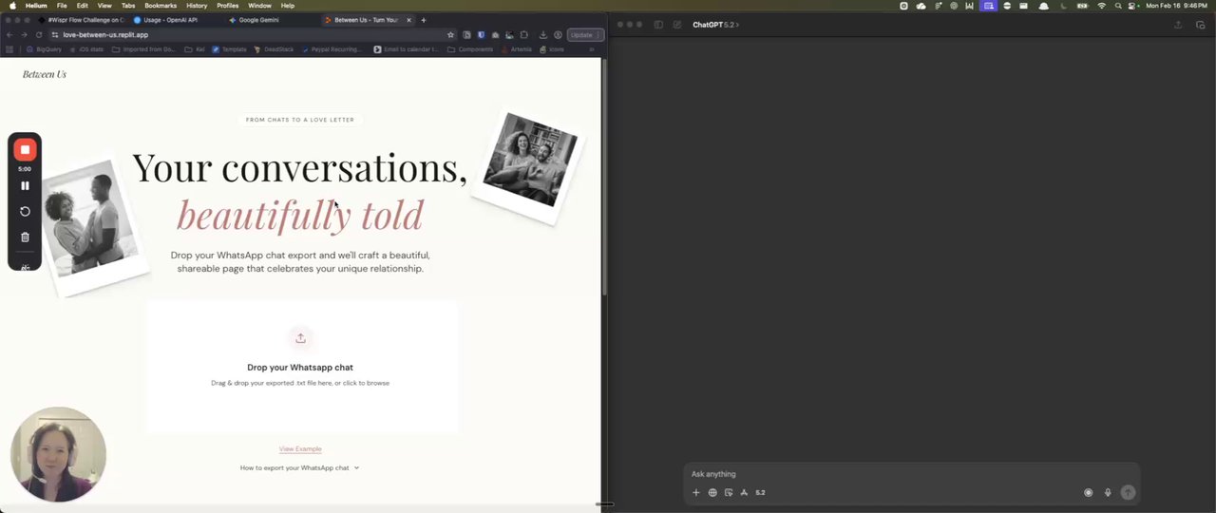Open the View Example link

[x=300, y=448]
